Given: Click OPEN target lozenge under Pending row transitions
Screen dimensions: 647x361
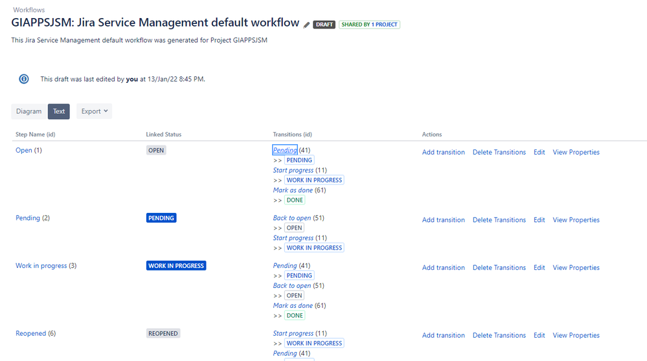Looking at the screenshot, I should pyautogui.click(x=294, y=228).
